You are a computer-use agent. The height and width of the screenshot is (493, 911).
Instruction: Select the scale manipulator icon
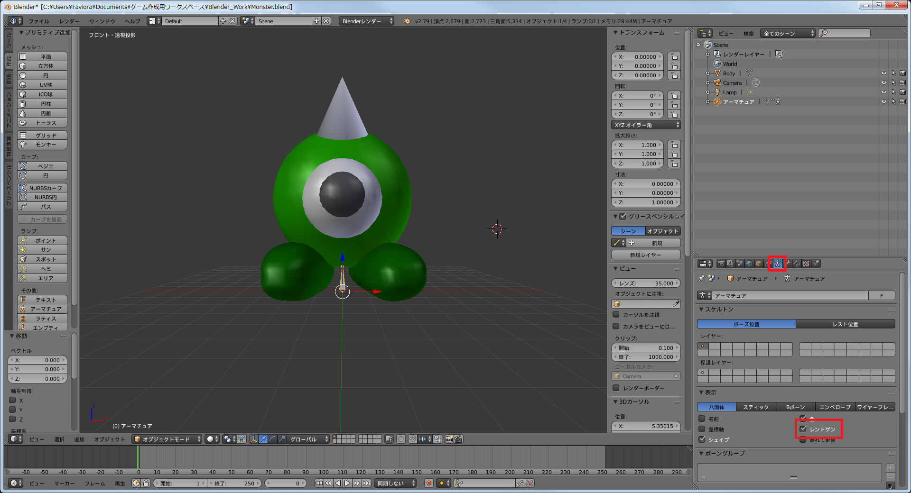point(282,439)
